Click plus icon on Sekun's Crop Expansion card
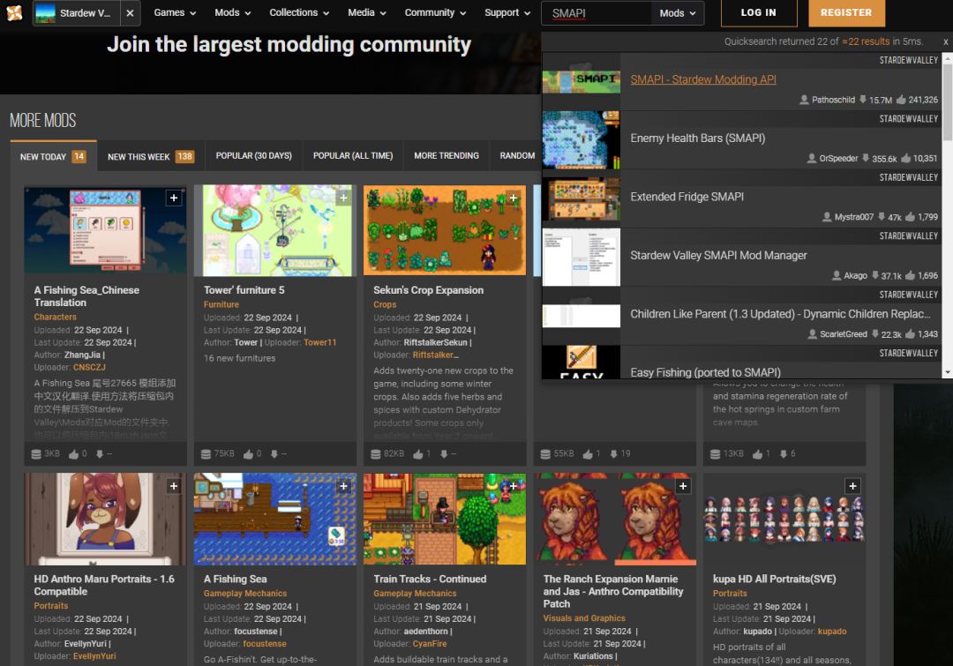 [x=514, y=198]
